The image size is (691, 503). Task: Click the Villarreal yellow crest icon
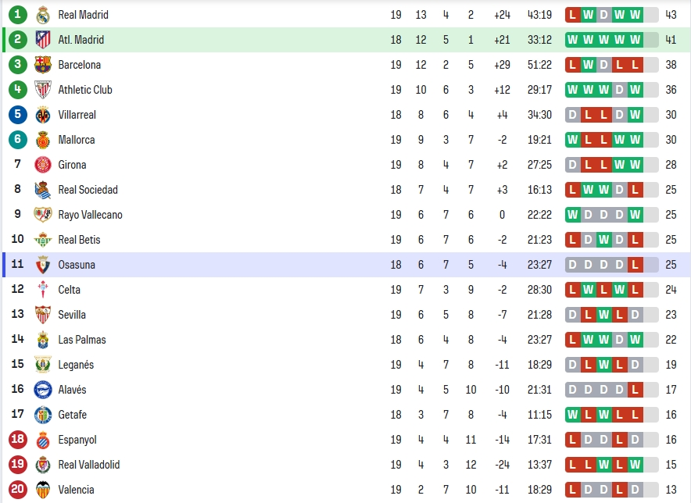point(43,115)
